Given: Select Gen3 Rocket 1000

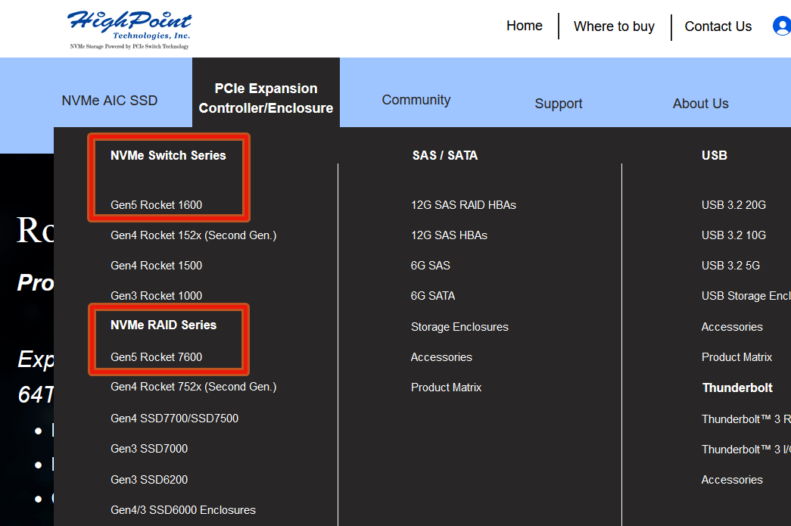Looking at the screenshot, I should coord(157,295).
